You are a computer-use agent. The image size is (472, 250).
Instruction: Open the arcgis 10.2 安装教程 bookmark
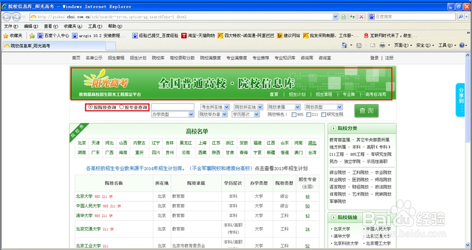[x=99, y=36]
